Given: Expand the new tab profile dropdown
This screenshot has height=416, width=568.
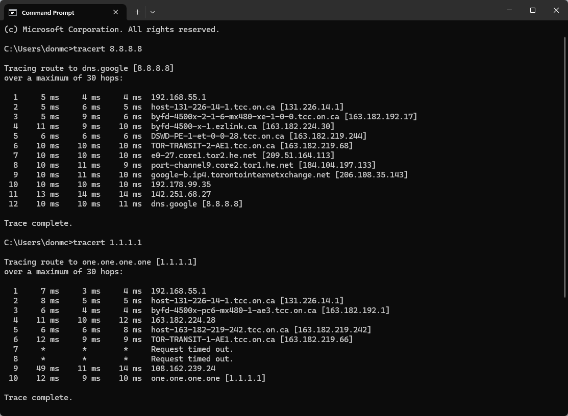Looking at the screenshot, I should click(153, 12).
